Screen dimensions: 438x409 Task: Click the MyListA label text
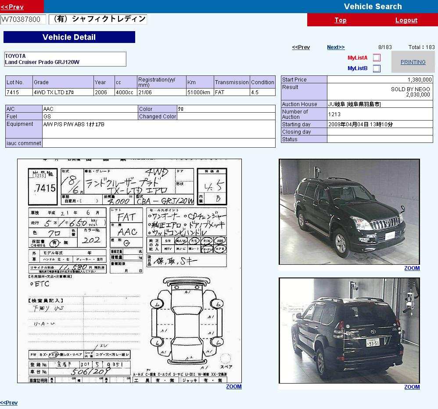coord(358,58)
